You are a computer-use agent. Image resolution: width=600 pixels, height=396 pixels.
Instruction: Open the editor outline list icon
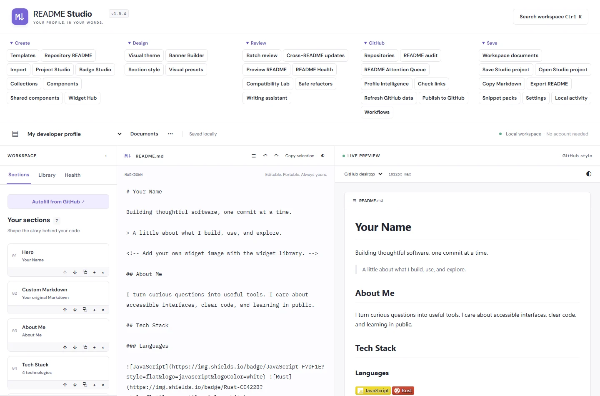[253, 156]
